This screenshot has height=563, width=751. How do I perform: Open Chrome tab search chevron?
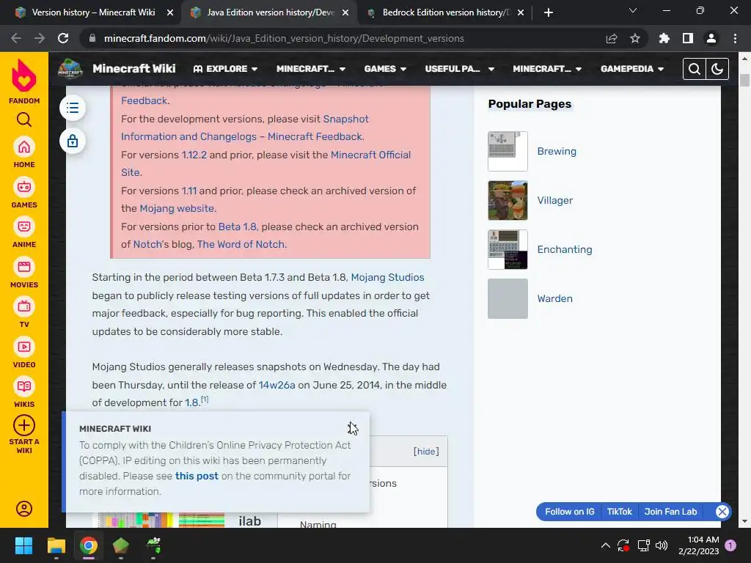(x=633, y=10)
